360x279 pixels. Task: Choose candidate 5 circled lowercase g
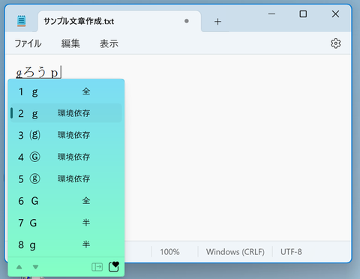[x=66, y=178]
